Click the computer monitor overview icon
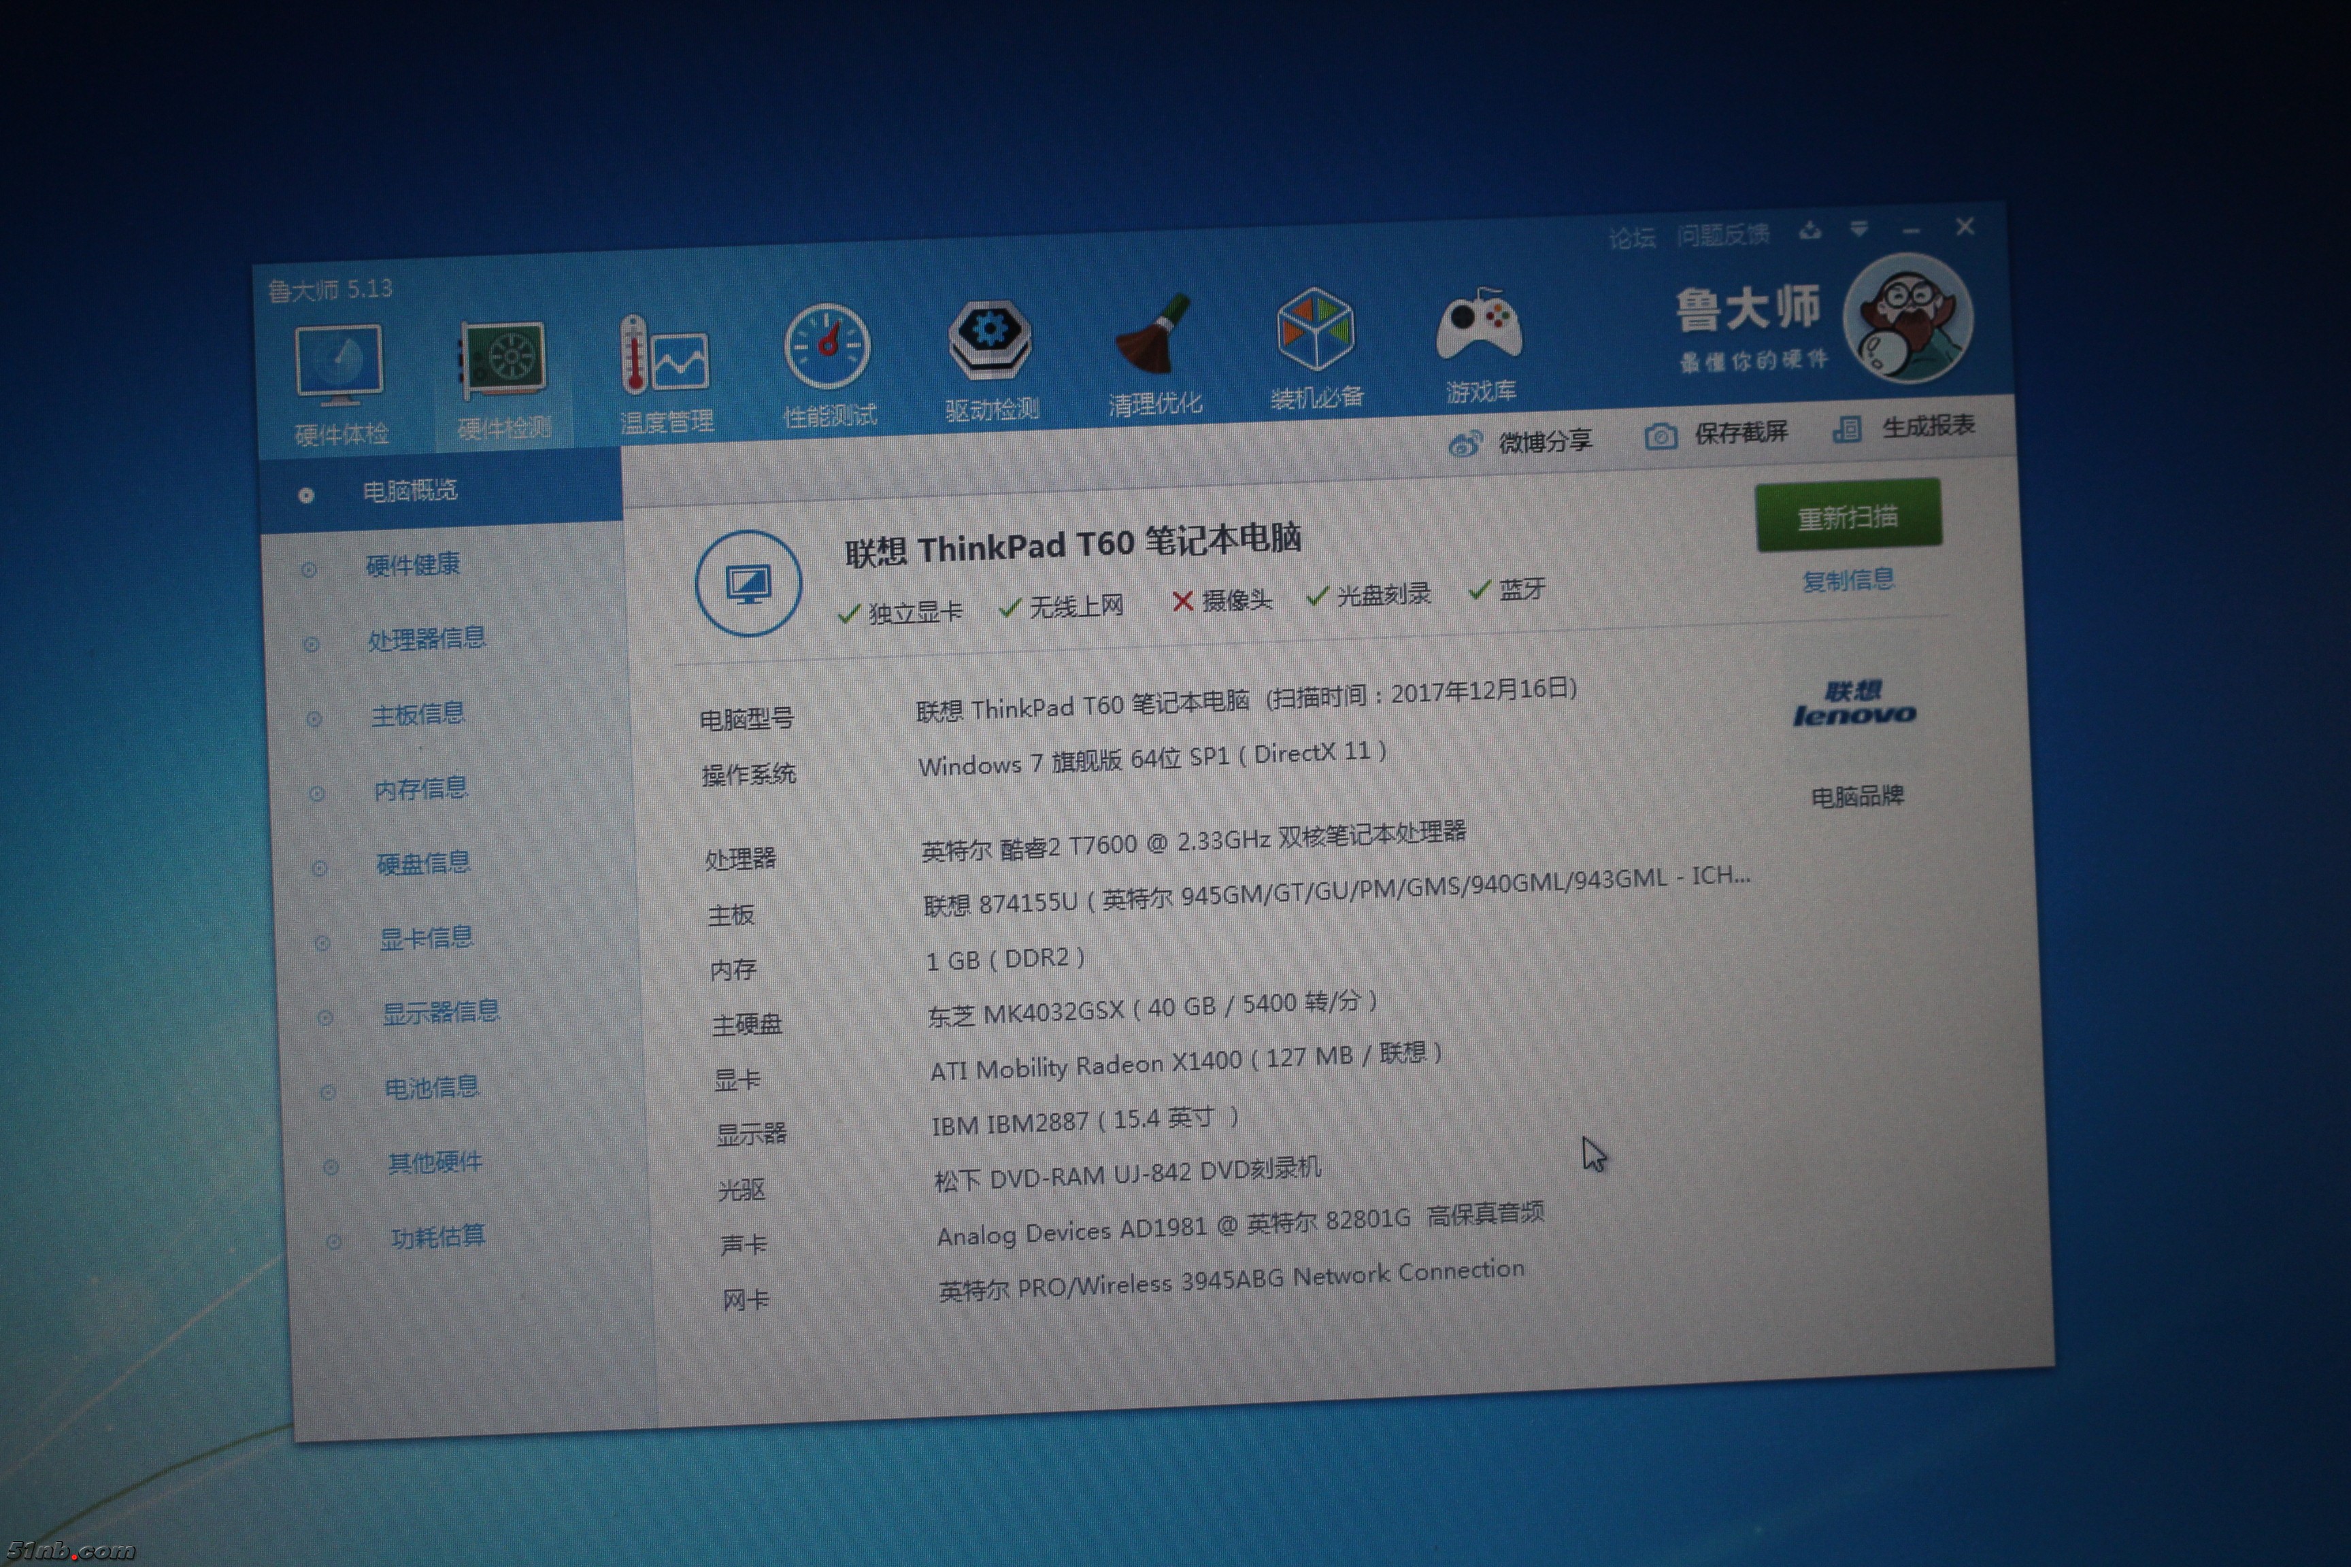 point(749,583)
